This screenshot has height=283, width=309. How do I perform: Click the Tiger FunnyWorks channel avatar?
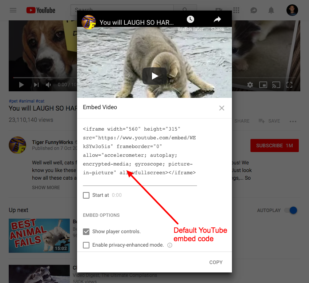(x=17, y=145)
